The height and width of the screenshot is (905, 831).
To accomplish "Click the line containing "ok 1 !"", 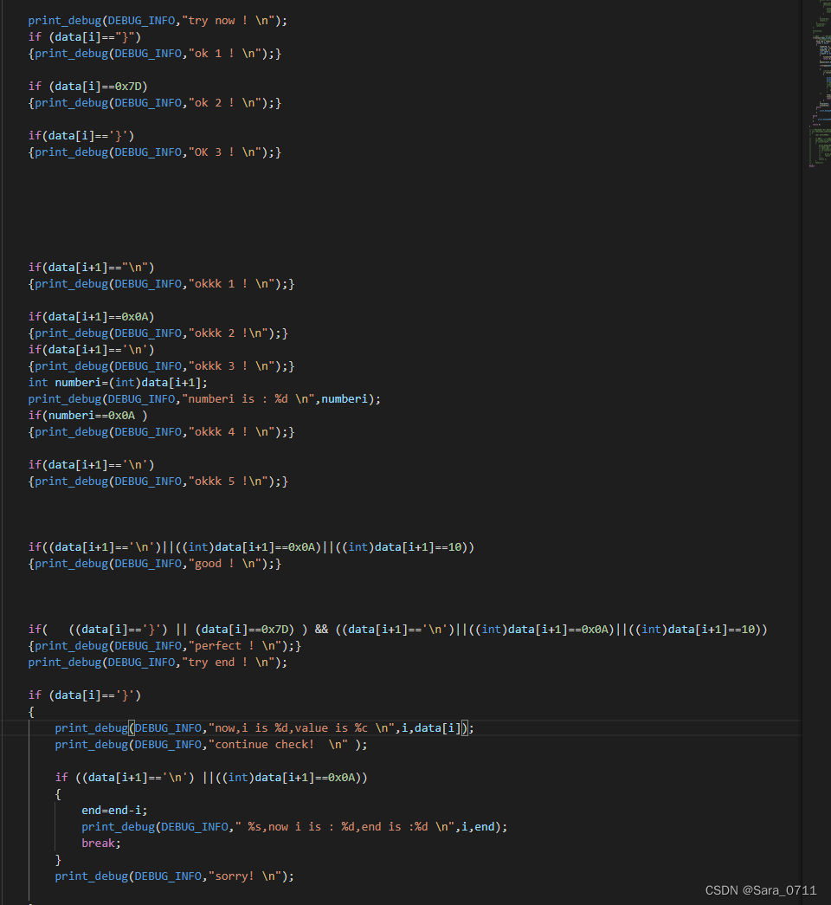I will (x=155, y=54).
